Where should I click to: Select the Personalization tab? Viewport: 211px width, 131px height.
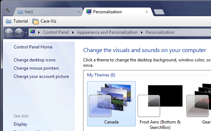[x=118, y=12]
